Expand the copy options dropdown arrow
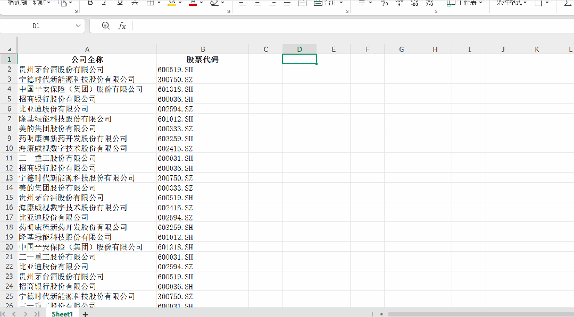 (71, 3)
